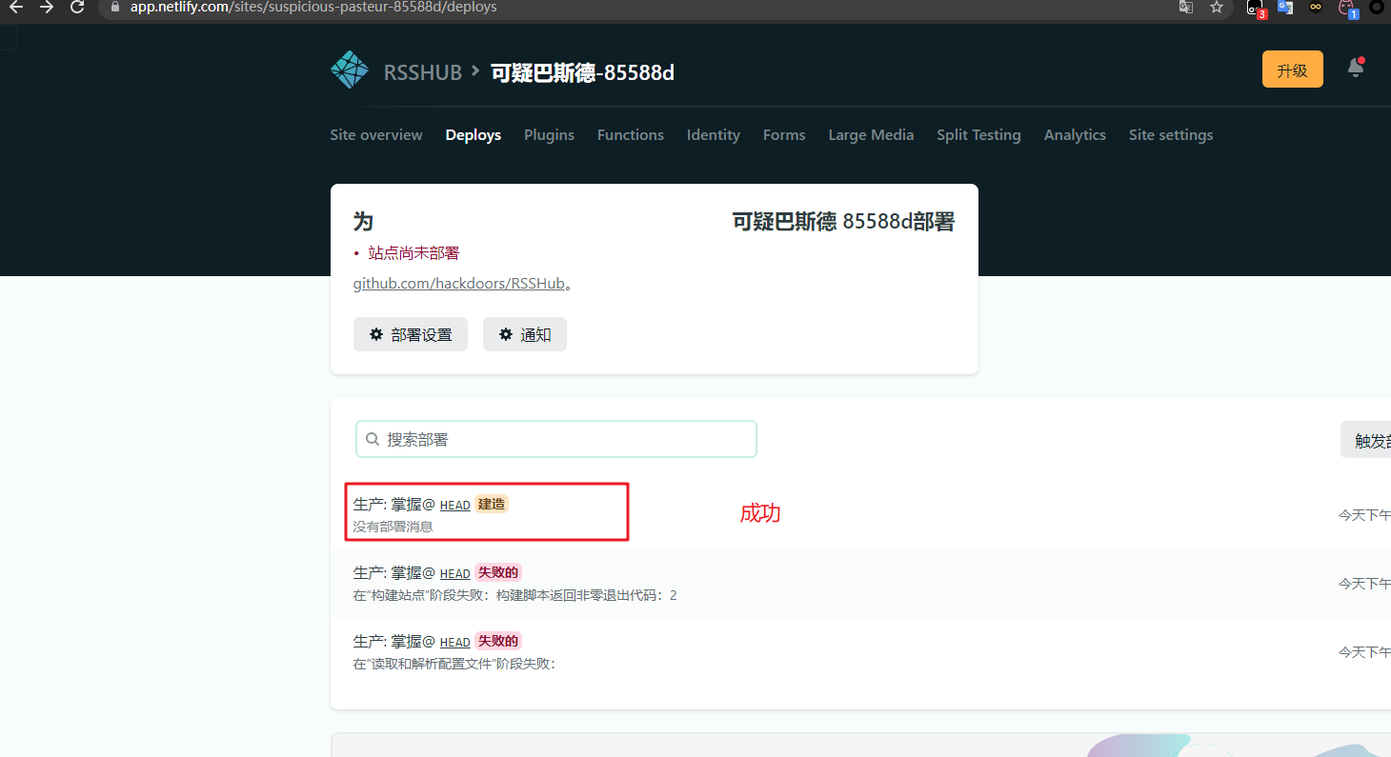
Task: Click the 升级 upgrade button
Action: [1293, 70]
